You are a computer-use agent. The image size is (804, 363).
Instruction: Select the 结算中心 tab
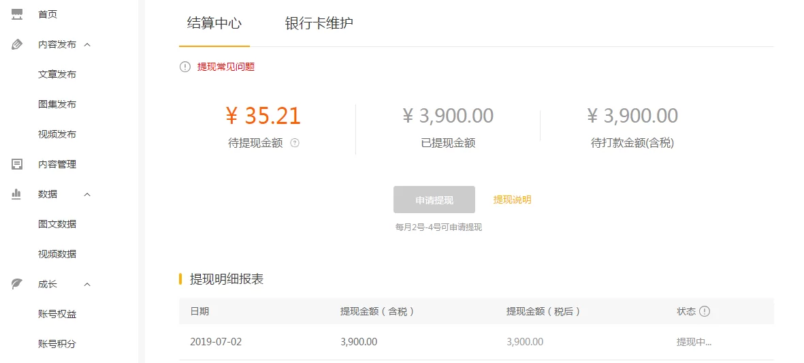tap(214, 23)
